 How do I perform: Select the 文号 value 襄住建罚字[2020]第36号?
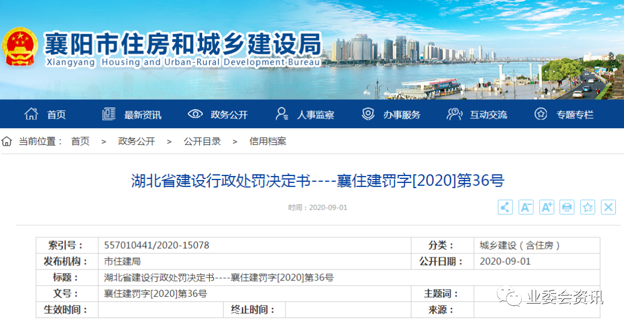coord(155,294)
